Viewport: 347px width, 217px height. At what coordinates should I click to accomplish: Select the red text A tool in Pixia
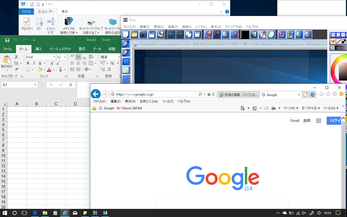pos(234,34)
